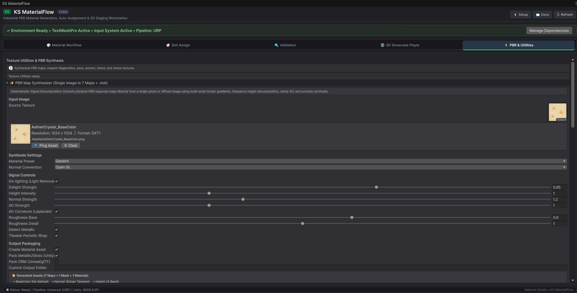This screenshot has height=293, width=577.
Task: Click the Roughness Base slider handle
Action: [352, 217]
